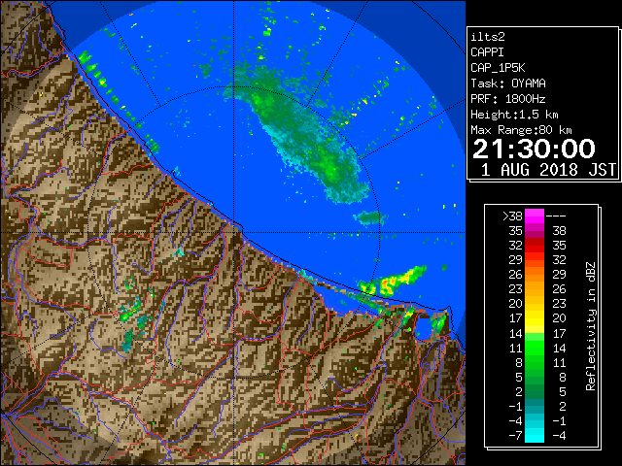Click the orange 26-29 dBZ swatch
Image resolution: width=622 pixels, height=466 pixels.
pyautogui.click(x=535, y=274)
